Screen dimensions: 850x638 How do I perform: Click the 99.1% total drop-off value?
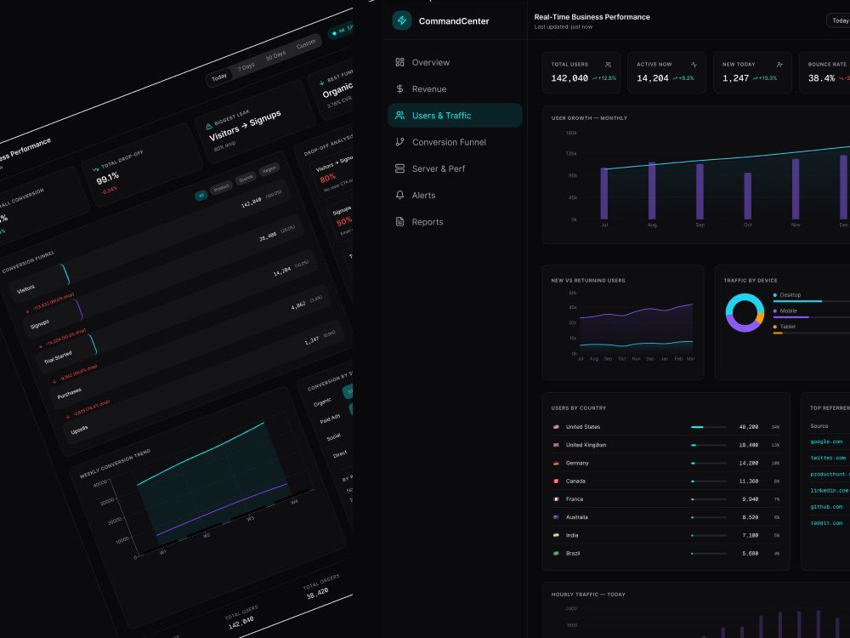[107, 178]
